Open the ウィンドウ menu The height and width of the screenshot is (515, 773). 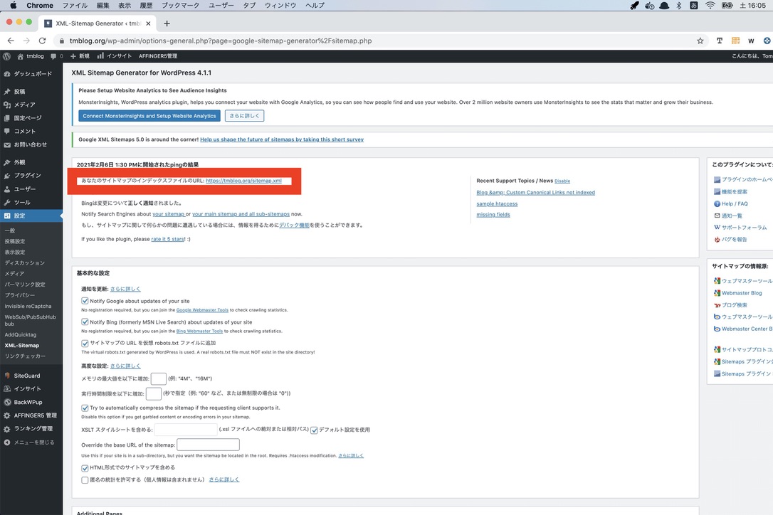coord(280,6)
